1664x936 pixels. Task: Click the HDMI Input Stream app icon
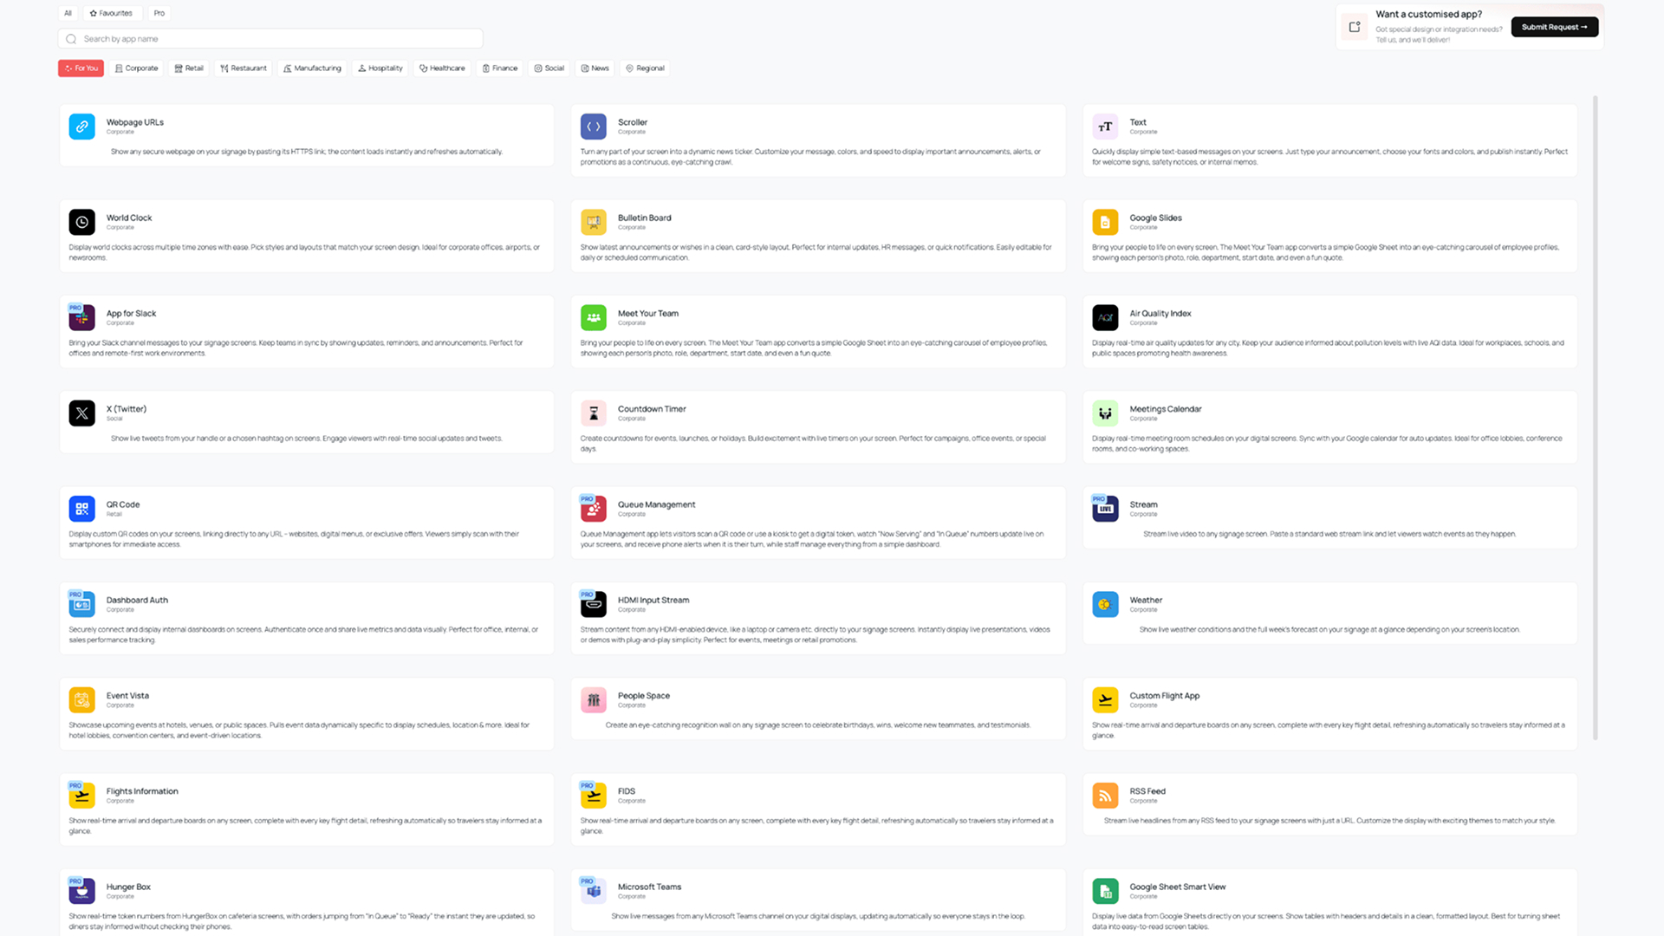593,604
